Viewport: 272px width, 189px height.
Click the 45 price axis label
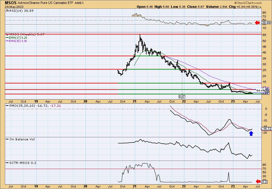[x=264, y=47]
